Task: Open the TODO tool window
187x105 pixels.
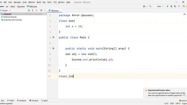Action: tap(11, 101)
